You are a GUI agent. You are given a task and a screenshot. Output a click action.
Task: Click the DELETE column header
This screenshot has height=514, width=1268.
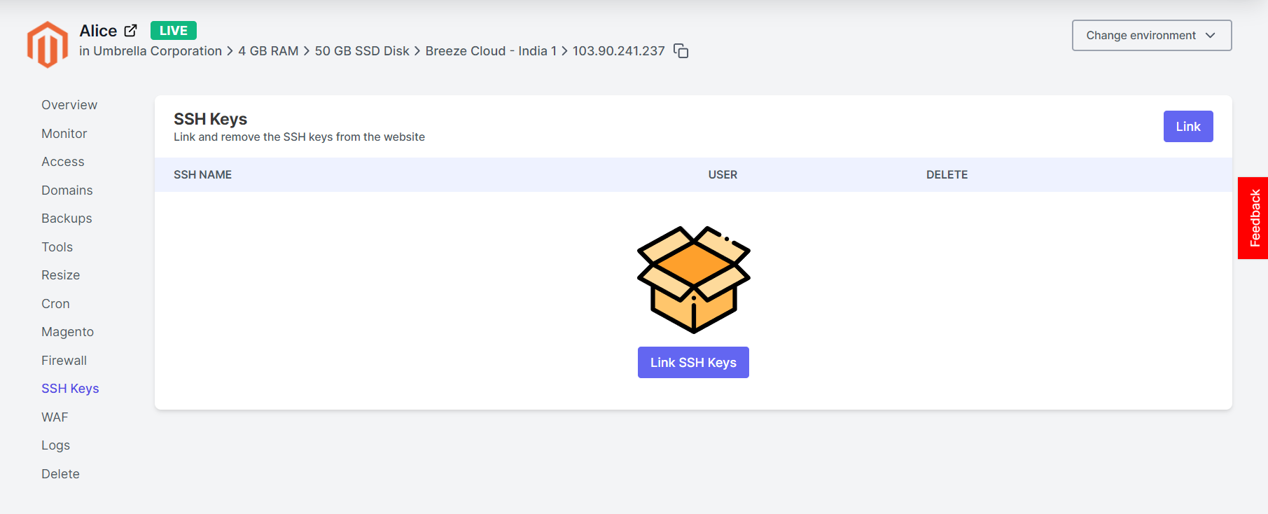(x=947, y=175)
